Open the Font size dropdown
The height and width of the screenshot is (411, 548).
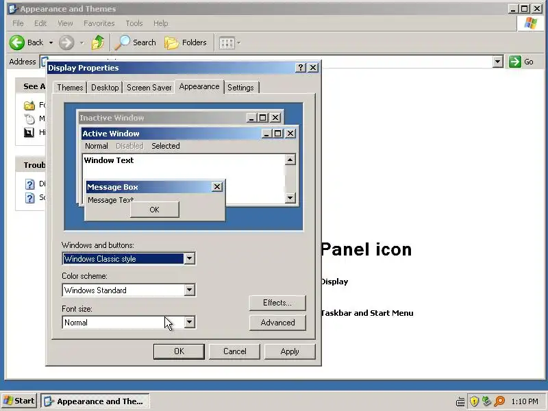pyautogui.click(x=190, y=322)
